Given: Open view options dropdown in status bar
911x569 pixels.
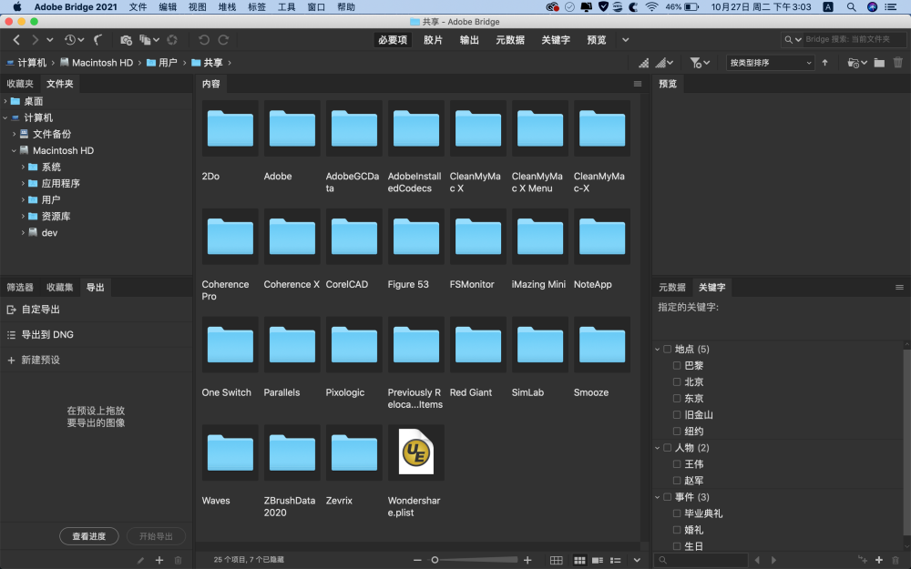Looking at the screenshot, I should click(x=637, y=560).
